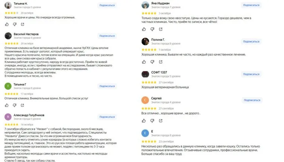Dislike Сергей's review with thumbs down

(153, 120)
